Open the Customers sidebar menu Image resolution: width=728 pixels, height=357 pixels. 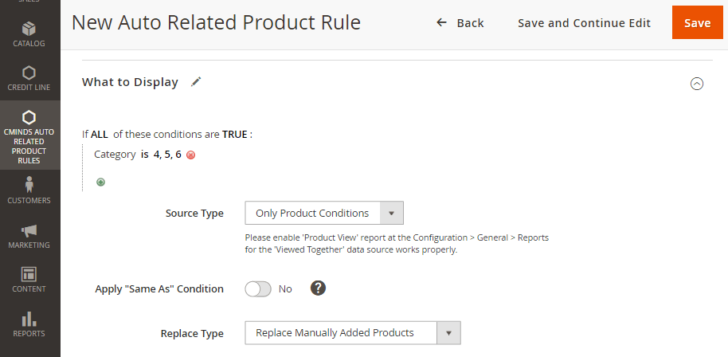[x=29, y=190]
